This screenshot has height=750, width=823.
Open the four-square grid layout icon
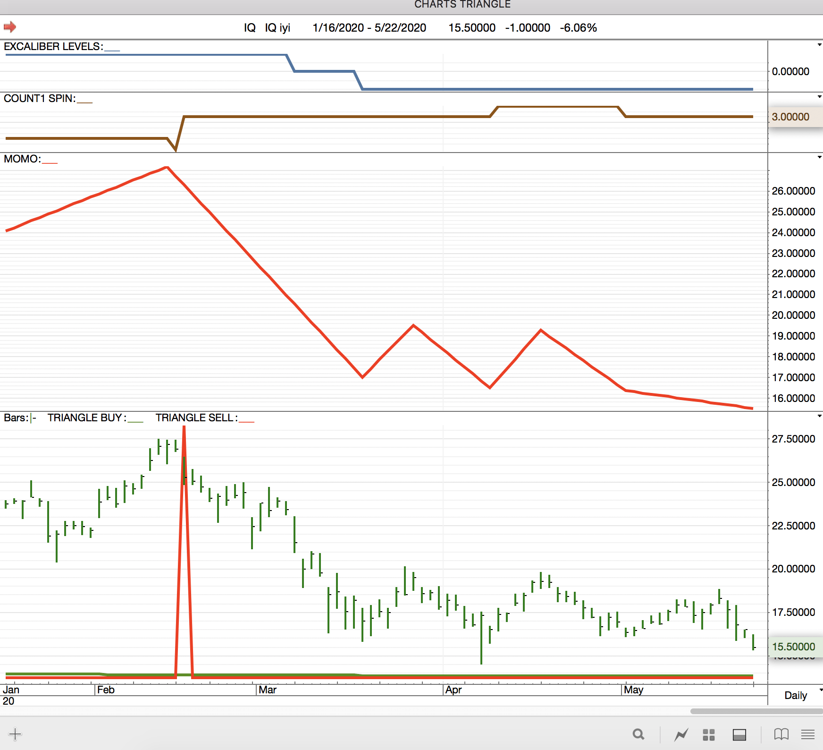point(709,734)
